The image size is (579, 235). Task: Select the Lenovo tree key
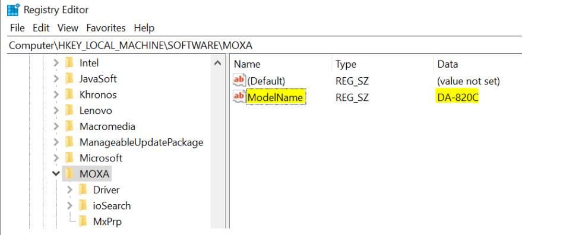(96, 110)
